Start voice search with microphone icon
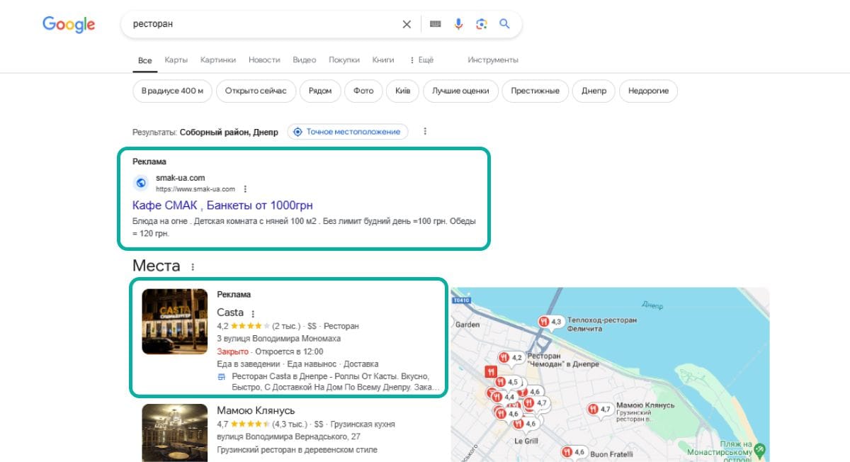 point(458,24)
